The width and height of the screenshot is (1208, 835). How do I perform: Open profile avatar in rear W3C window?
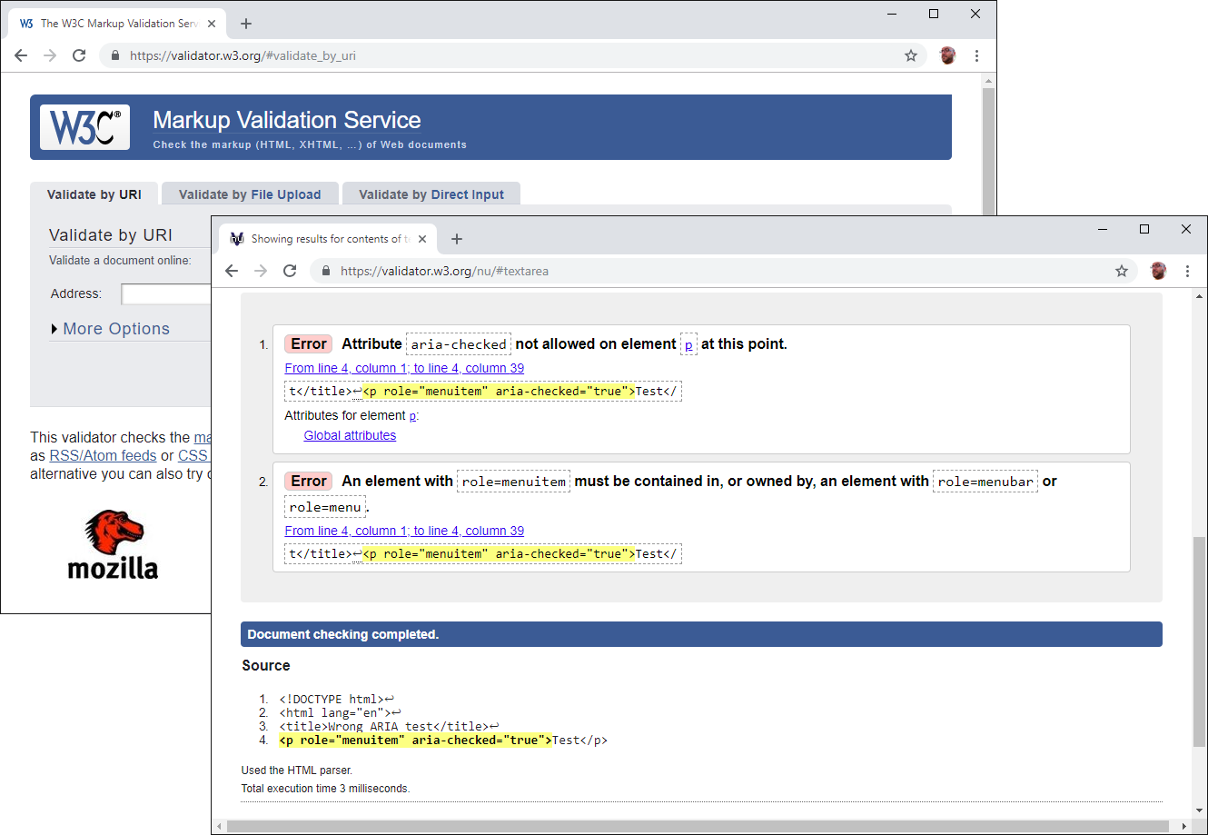coord(947,55)
